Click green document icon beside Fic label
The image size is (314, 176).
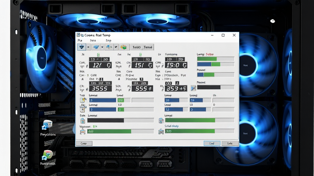[x=140, y=54]
